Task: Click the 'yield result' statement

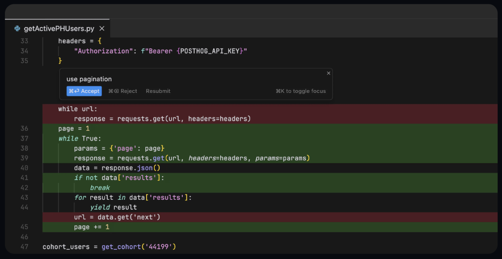Action: click(113, 207)
